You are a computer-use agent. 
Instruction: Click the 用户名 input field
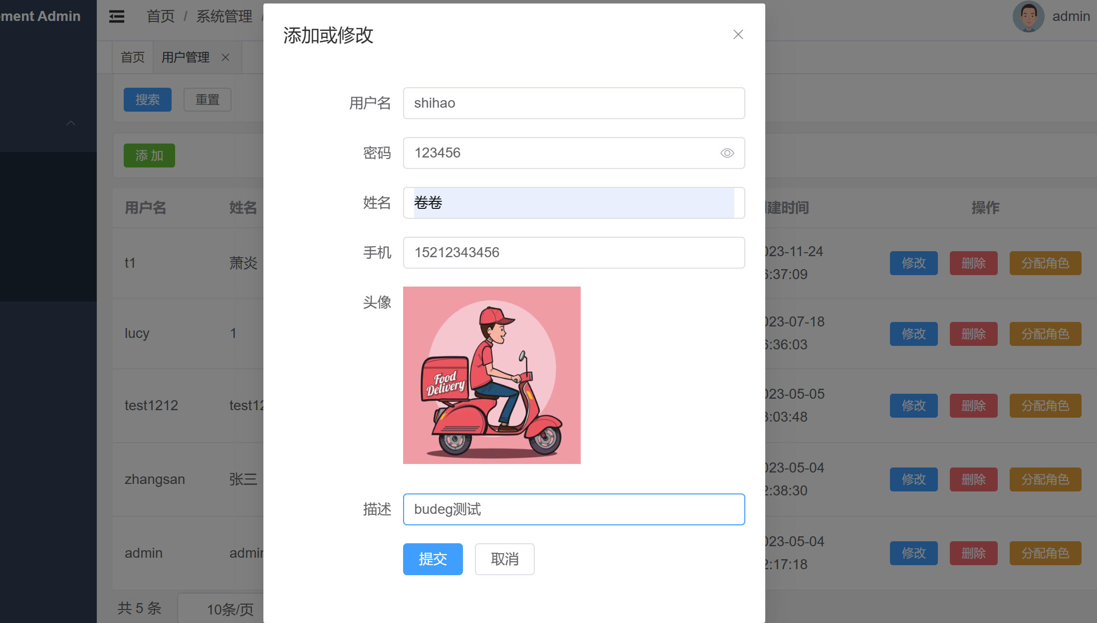pos(574,103)
